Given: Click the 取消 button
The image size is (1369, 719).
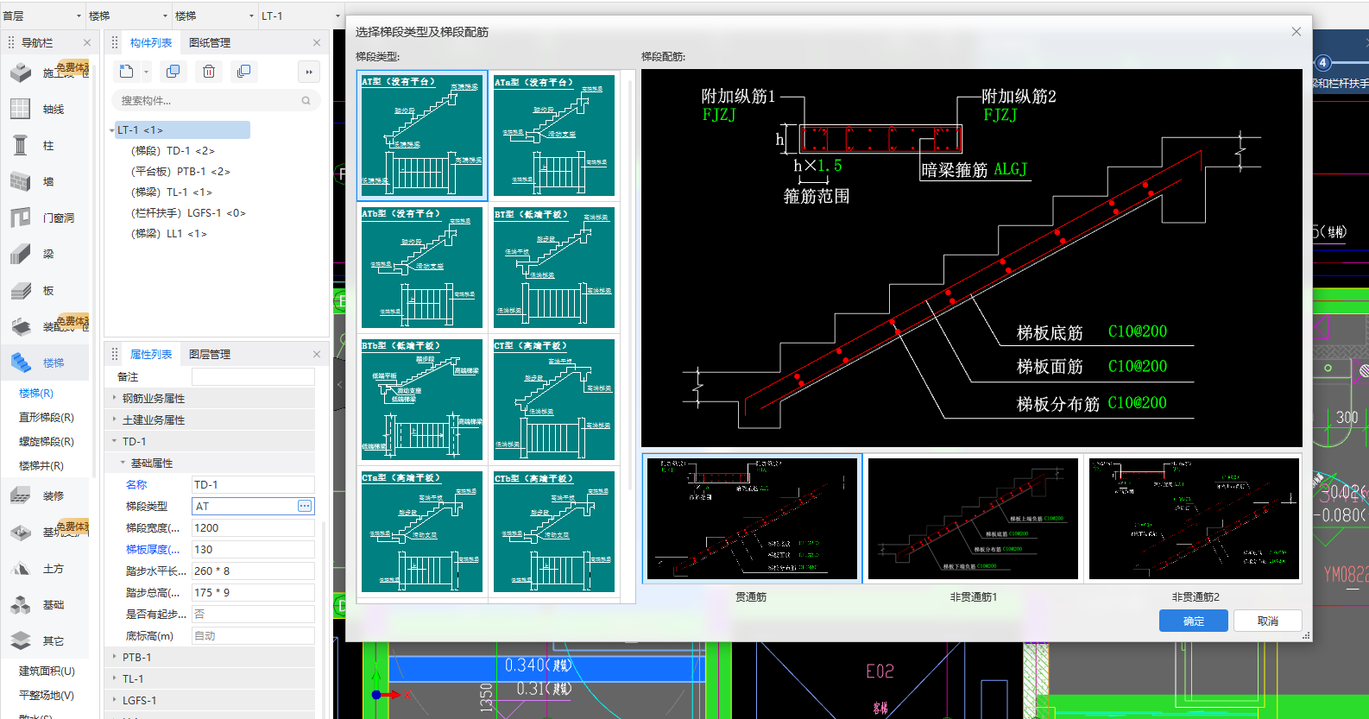Looking at the screenshot, I should pyautogui.click(x=1268, y=621).
